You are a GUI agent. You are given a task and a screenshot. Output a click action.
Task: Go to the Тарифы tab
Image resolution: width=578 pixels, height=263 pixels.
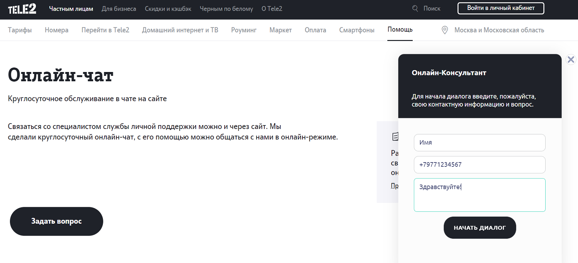[x=20, y=30]
